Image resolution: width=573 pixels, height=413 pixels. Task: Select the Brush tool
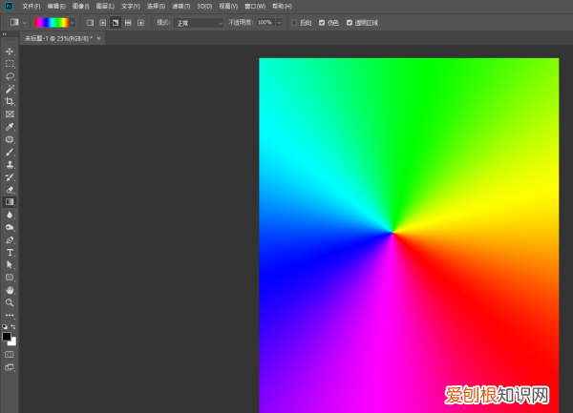click(x=10, y=152)
